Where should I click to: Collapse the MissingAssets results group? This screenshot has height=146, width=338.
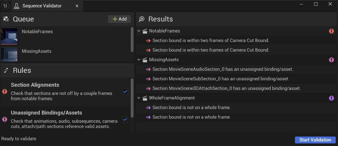tap(139, 60)
